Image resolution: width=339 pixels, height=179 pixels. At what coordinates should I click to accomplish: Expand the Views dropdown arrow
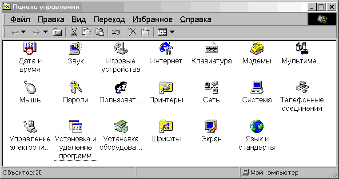172,32
